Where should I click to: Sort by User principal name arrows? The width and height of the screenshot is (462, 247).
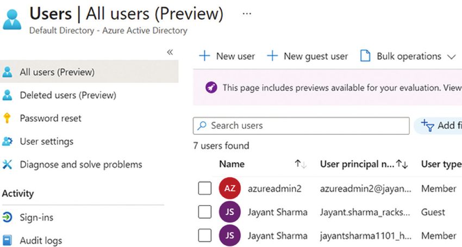click(x=402, y=164)
